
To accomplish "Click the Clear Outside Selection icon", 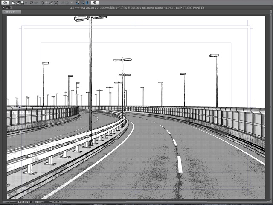I will pyautogui.click(x=46, y=3).
